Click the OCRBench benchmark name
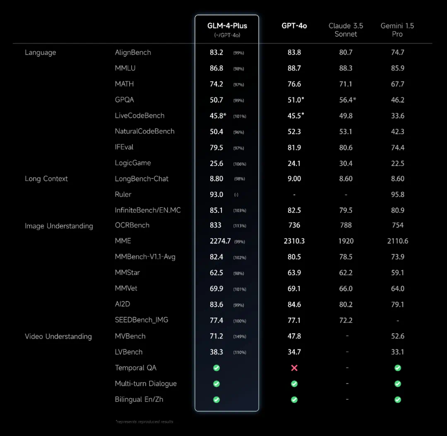 (132, 225)
